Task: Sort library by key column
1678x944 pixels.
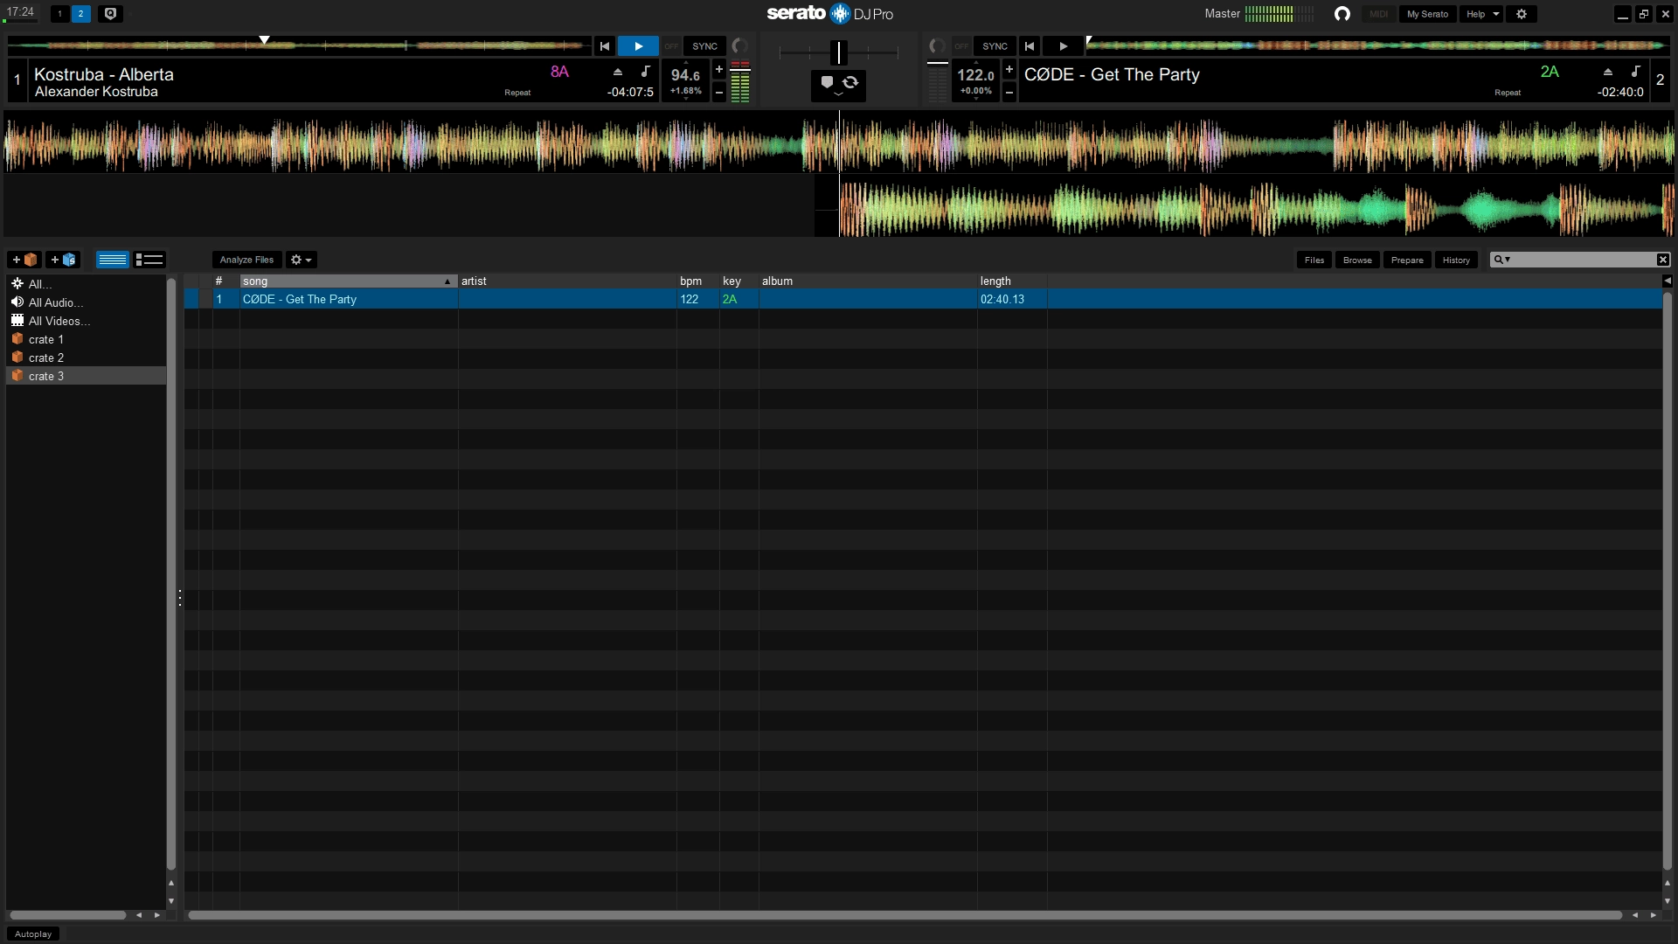Action: pos(738,281)
